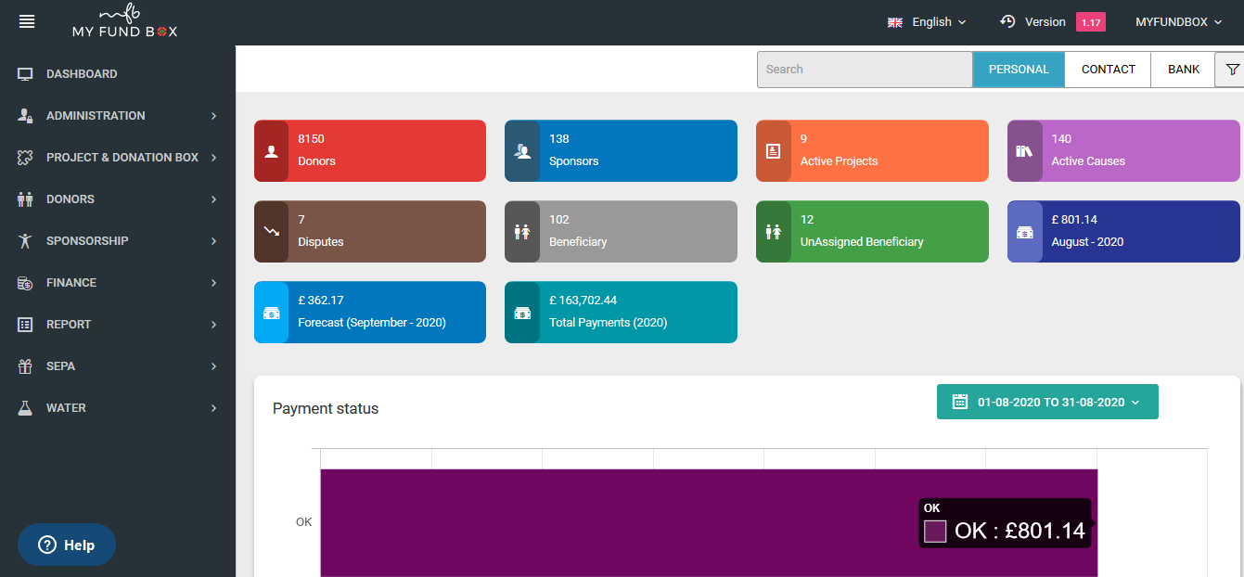Open the 7 Disputes card
Image resolution: width=1244 pixels, height=577 pixels.
[370, 231]
